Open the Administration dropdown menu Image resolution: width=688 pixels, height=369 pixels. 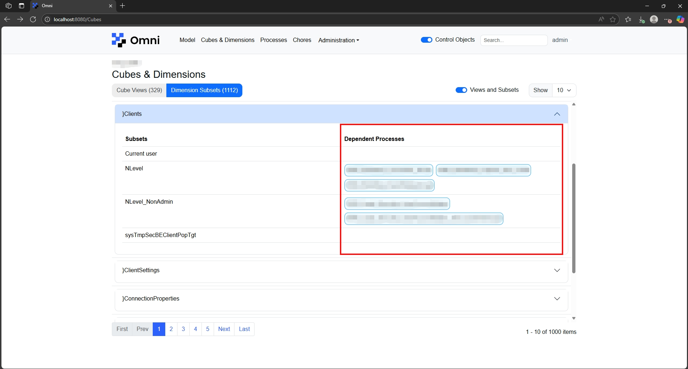338,40
